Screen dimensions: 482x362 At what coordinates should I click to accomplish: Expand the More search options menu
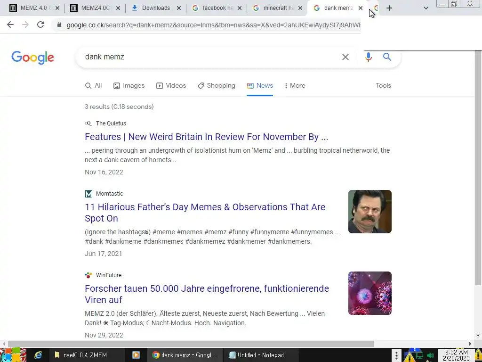pyautogui.click(x=295, y=86)
